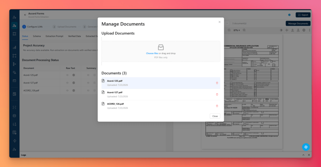Open the database icon in sidebar

(x=14, y=116)
